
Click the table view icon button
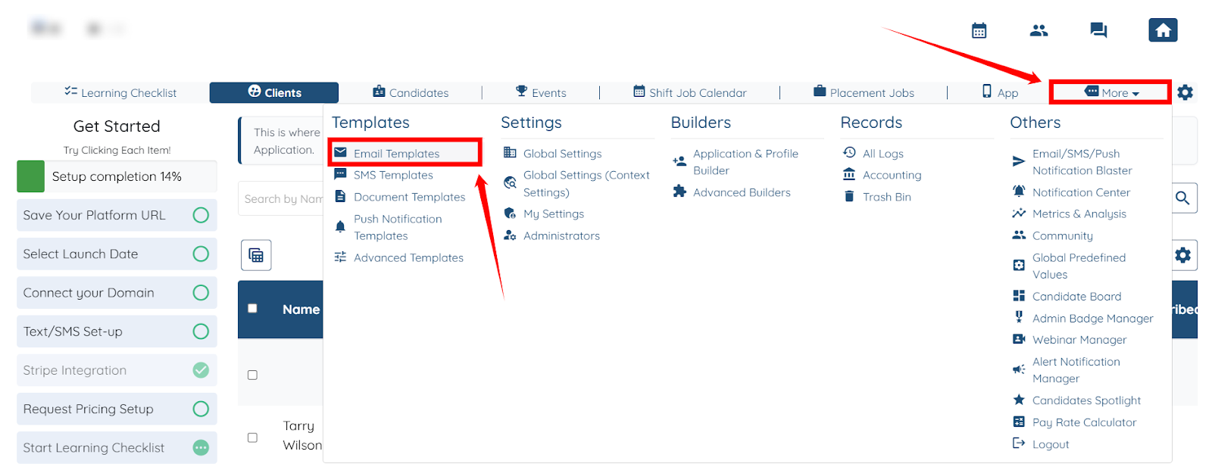coord(256,255)
